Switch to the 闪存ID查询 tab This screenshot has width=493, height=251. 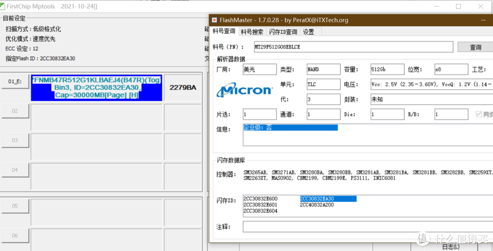pos(283,32)
